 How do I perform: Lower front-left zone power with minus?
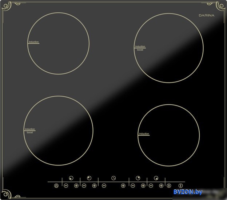tap(66, 185)
